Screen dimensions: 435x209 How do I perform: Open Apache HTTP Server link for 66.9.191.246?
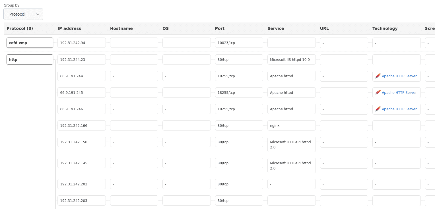[x=399, y=109]
